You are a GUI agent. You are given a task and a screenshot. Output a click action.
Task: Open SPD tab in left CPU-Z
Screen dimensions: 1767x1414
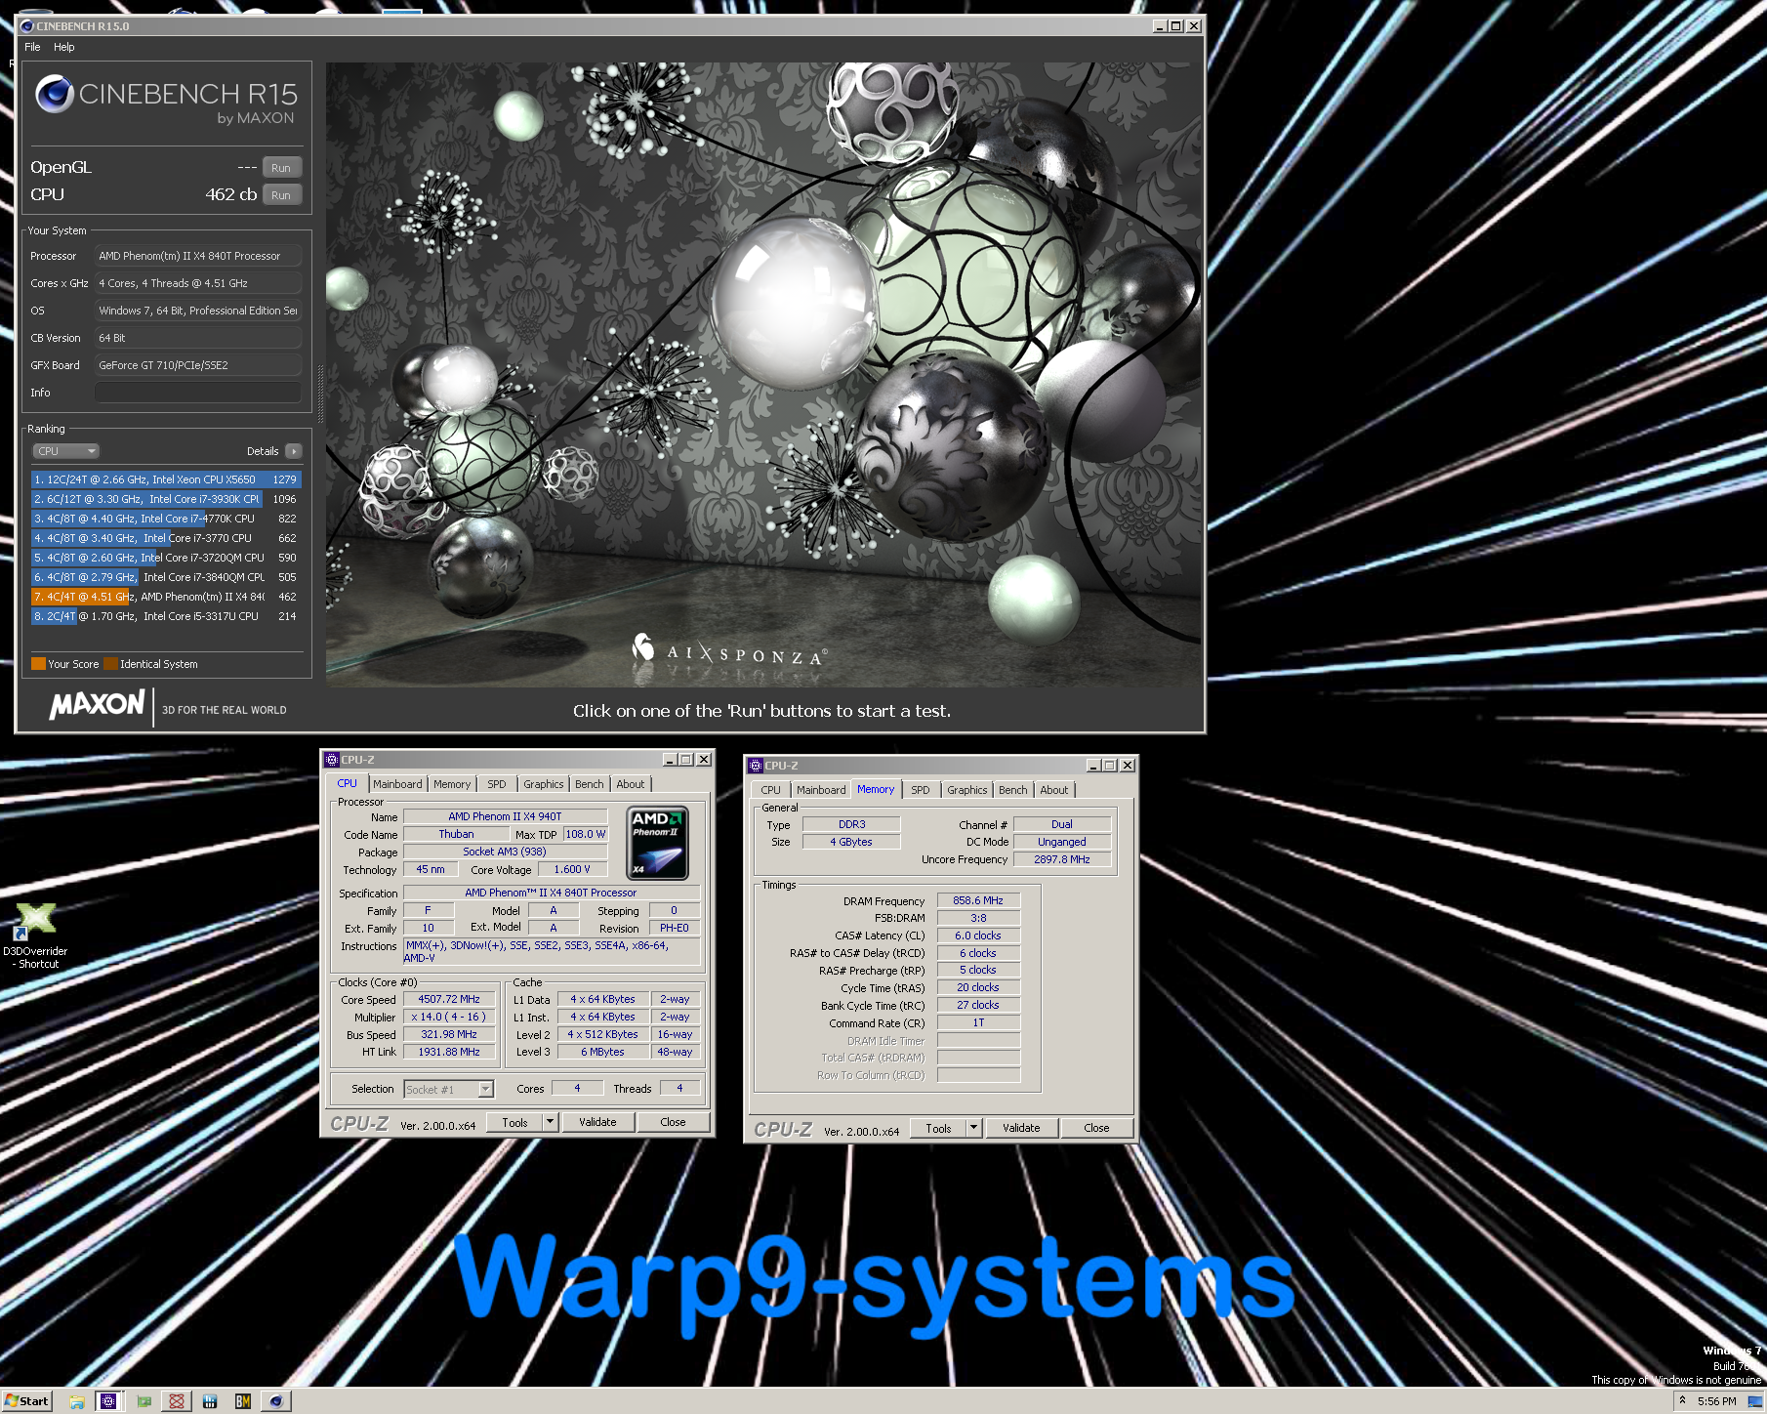(497, 784)
